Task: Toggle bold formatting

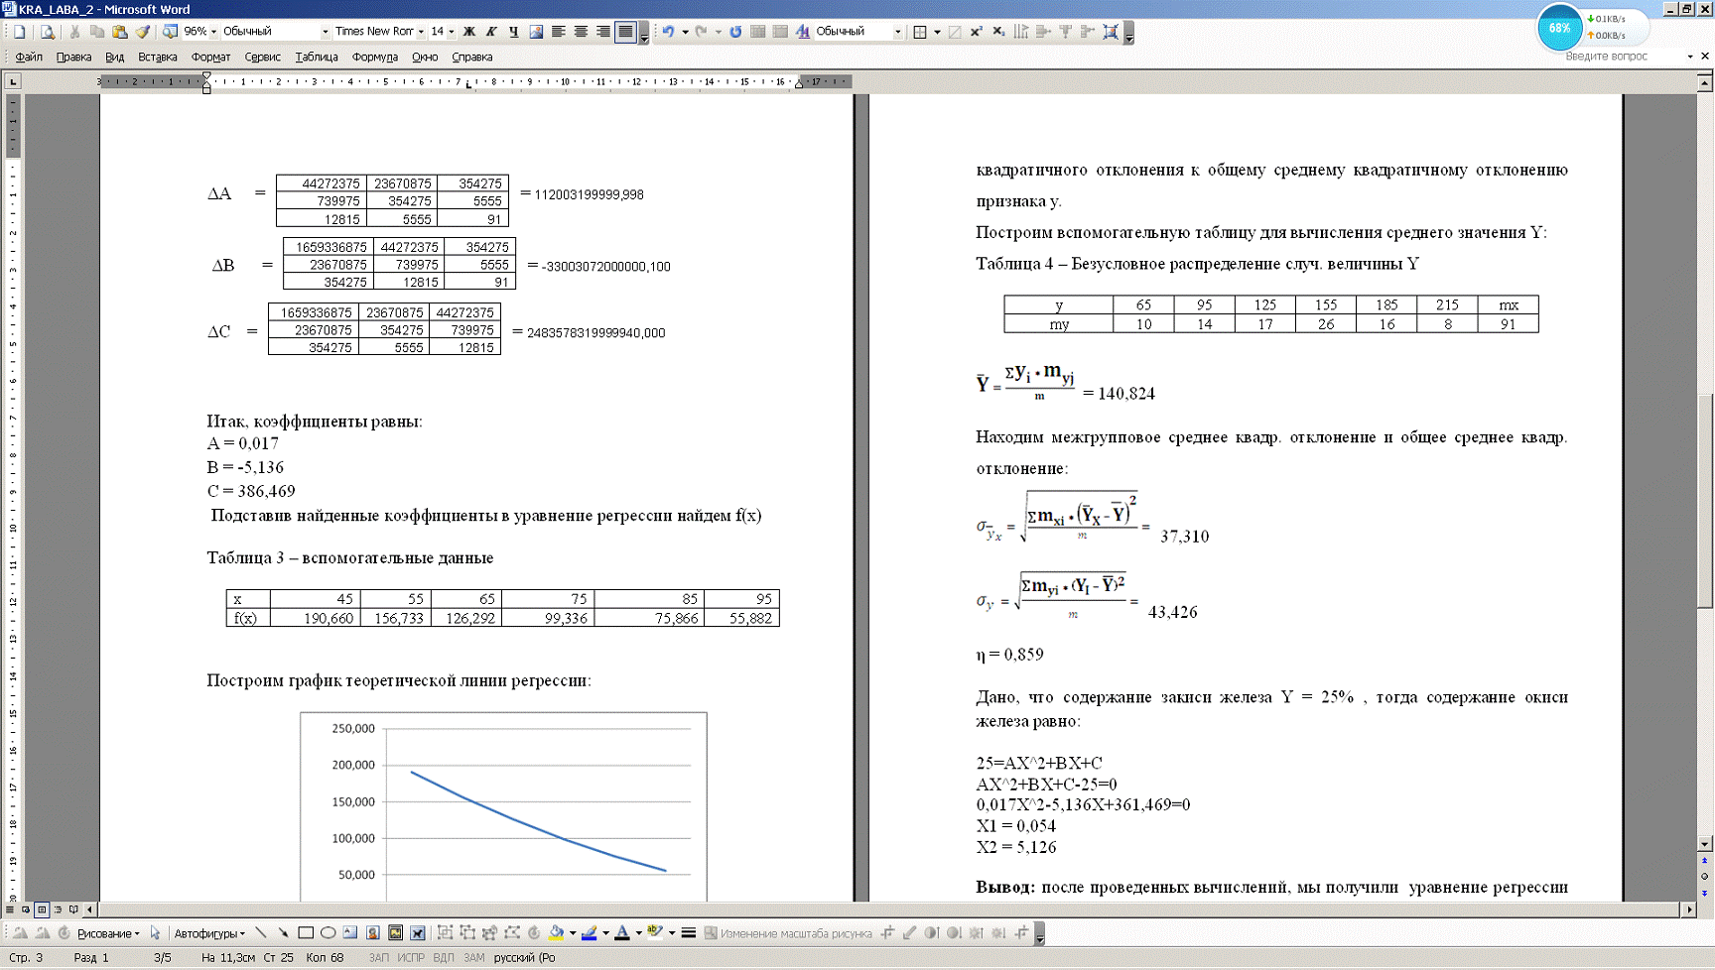Action: (469, 32)
